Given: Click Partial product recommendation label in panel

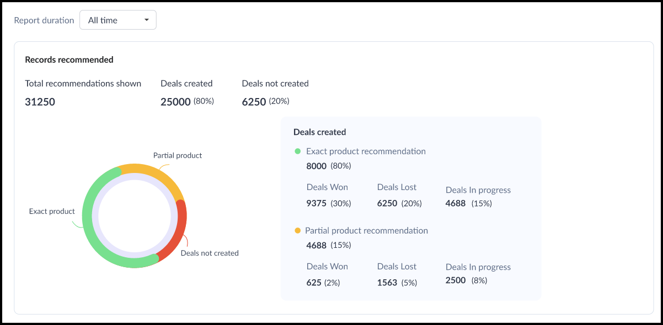Looking at the screenshot, I should (x=366, y=231).
